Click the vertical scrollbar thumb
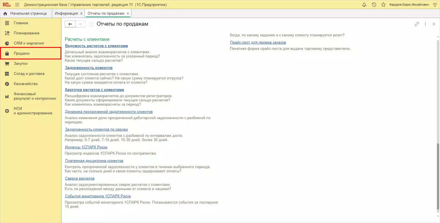Screen dimensions: 440x223 [x=438, y=176]
